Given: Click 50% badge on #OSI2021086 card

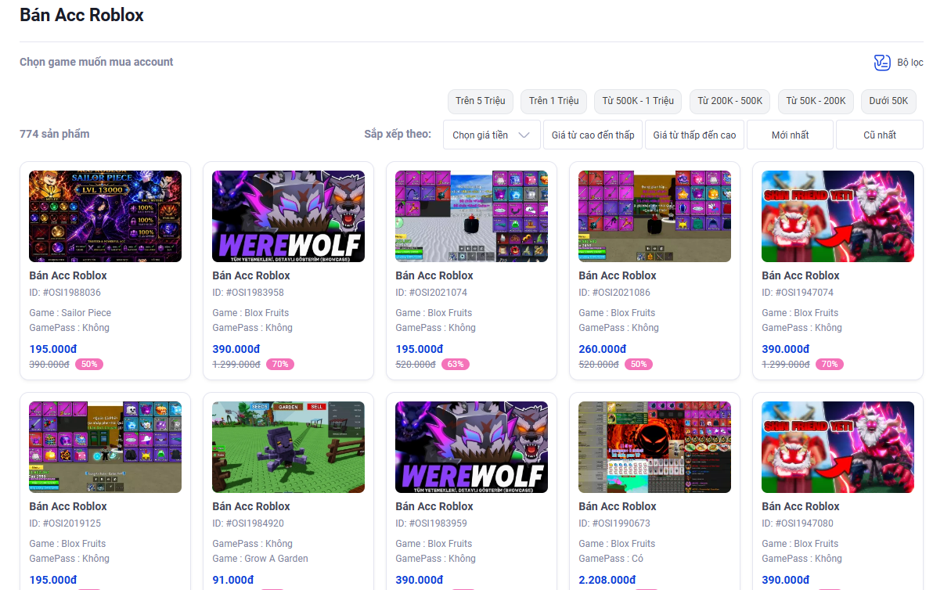Looking at the screenshot, I should tap(639, 364).
